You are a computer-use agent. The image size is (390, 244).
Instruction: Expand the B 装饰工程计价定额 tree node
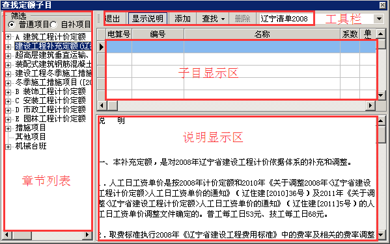8,92
